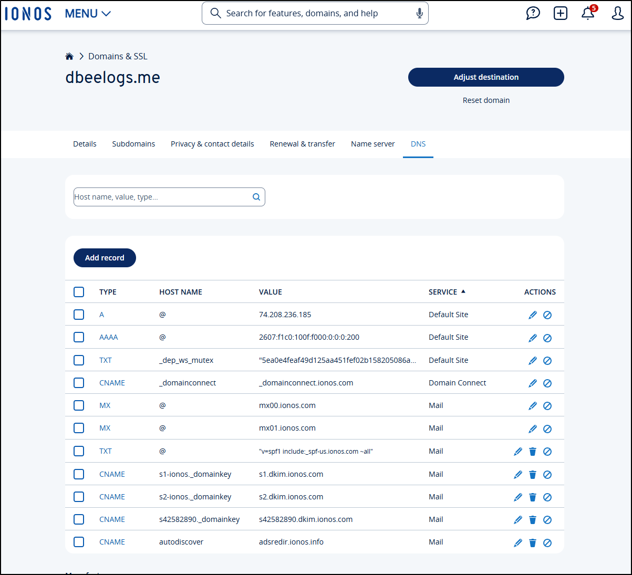Disable the SPF TXT record
This screenshot has width=632, height=575.
547,452
